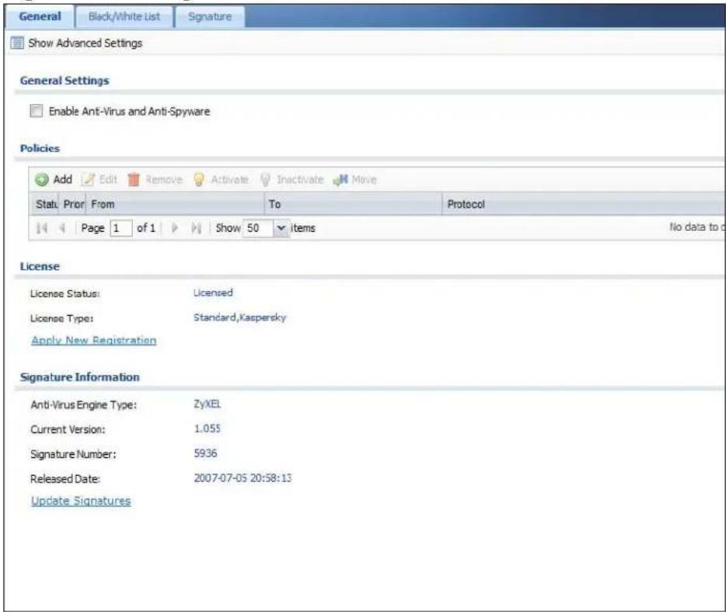
Task: Sort by the From column header
Action: [x=176, y=205]
